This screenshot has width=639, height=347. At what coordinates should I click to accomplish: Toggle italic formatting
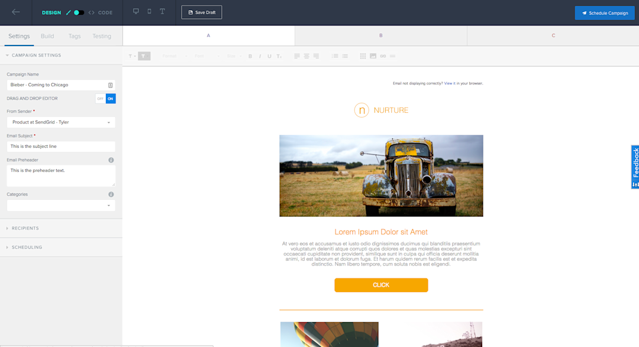tap(260, 56)
